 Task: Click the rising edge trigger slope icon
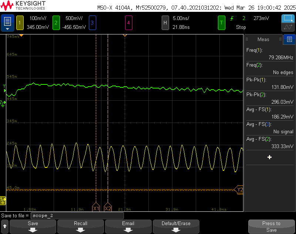click(x=232, y=18)
